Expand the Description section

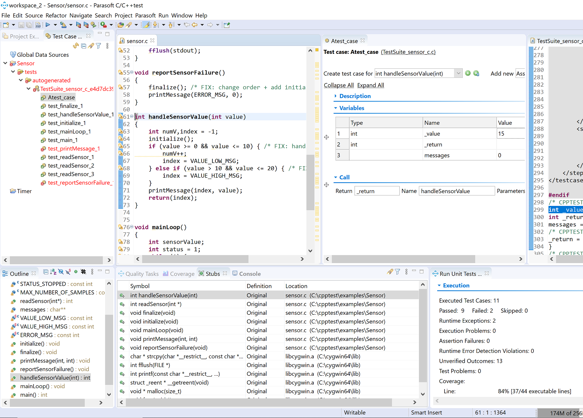tap(336, 96)
